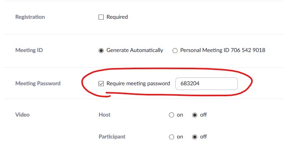The image size is (284, 151).
Task: Select Host video off radio button
Action: tap(195, 115)
